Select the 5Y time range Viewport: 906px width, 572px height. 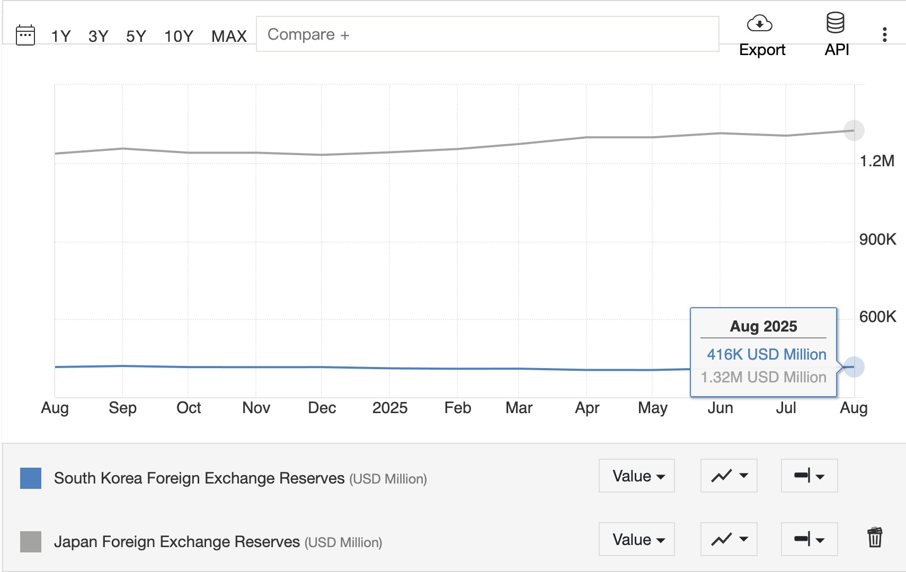136,36
